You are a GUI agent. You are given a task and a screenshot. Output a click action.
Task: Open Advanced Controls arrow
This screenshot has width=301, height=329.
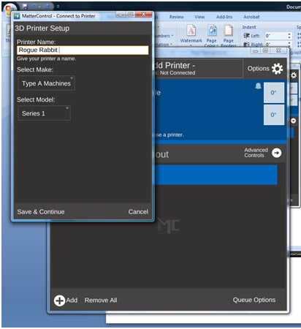coord(276,153)
